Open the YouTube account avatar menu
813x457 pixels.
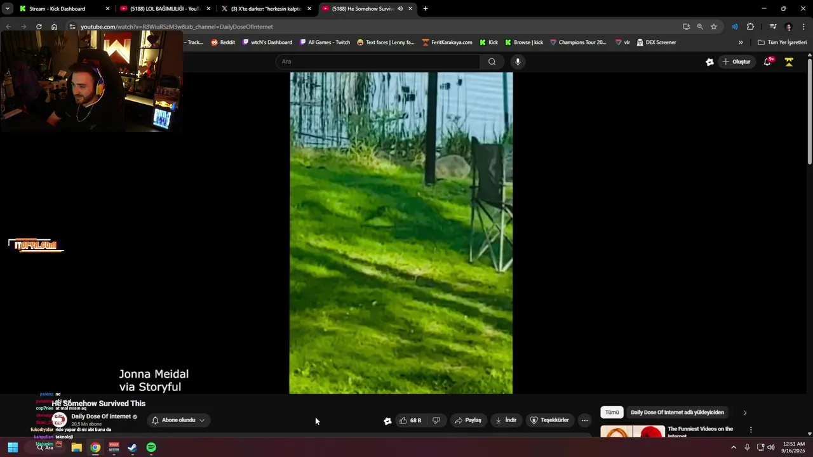[x=789, y=62]
